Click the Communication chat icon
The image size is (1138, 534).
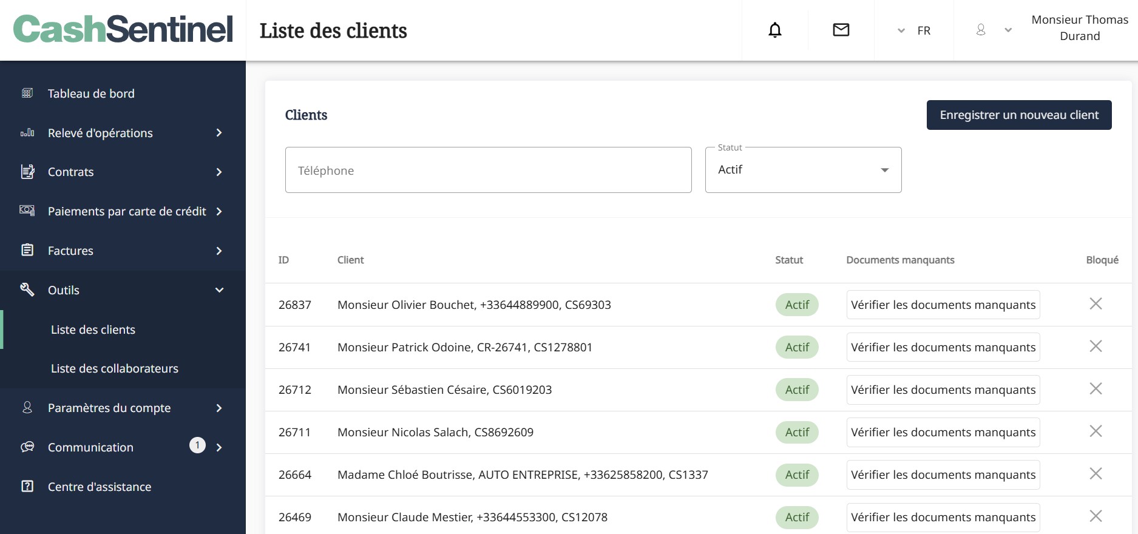[x=27, y=447]
